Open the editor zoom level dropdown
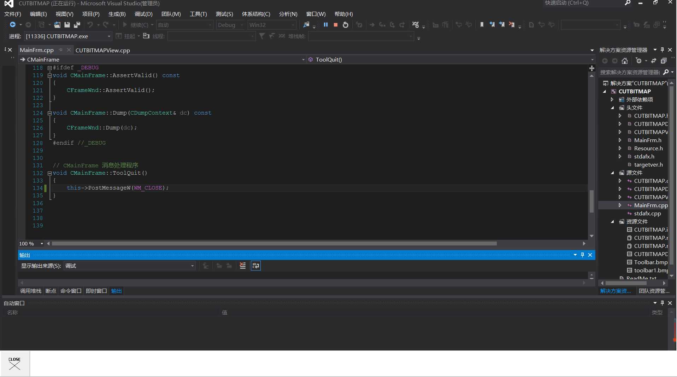This screenshot has height=377, width=677. tap(42, 244)
